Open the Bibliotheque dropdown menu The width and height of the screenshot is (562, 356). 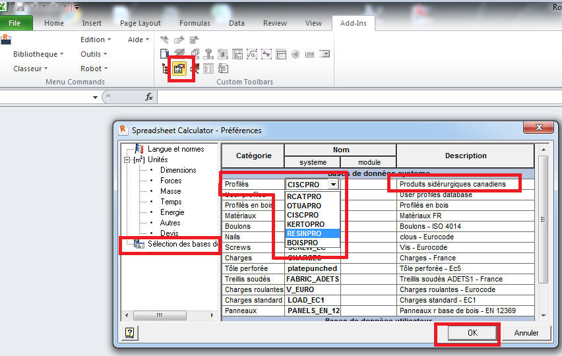tap(38, 54)
